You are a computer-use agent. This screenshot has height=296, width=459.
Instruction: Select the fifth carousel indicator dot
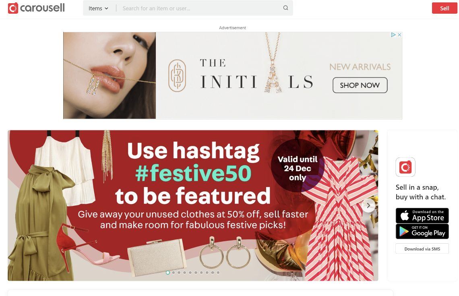pyautogui.click(x=190, y=273)
